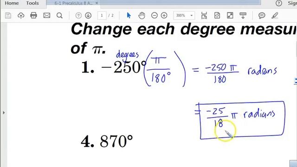The height and width of the screenshot is (167, 297).
Task: Click the Save file icon
Action: tap(8, 15)
